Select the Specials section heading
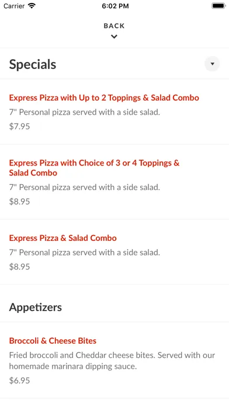Screen dimensions: 229x407 point(33,64)
